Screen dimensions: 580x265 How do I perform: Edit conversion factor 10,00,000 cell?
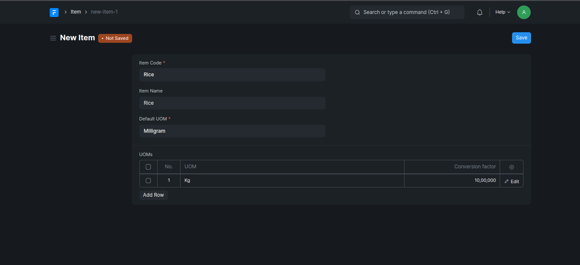[452, 181]
